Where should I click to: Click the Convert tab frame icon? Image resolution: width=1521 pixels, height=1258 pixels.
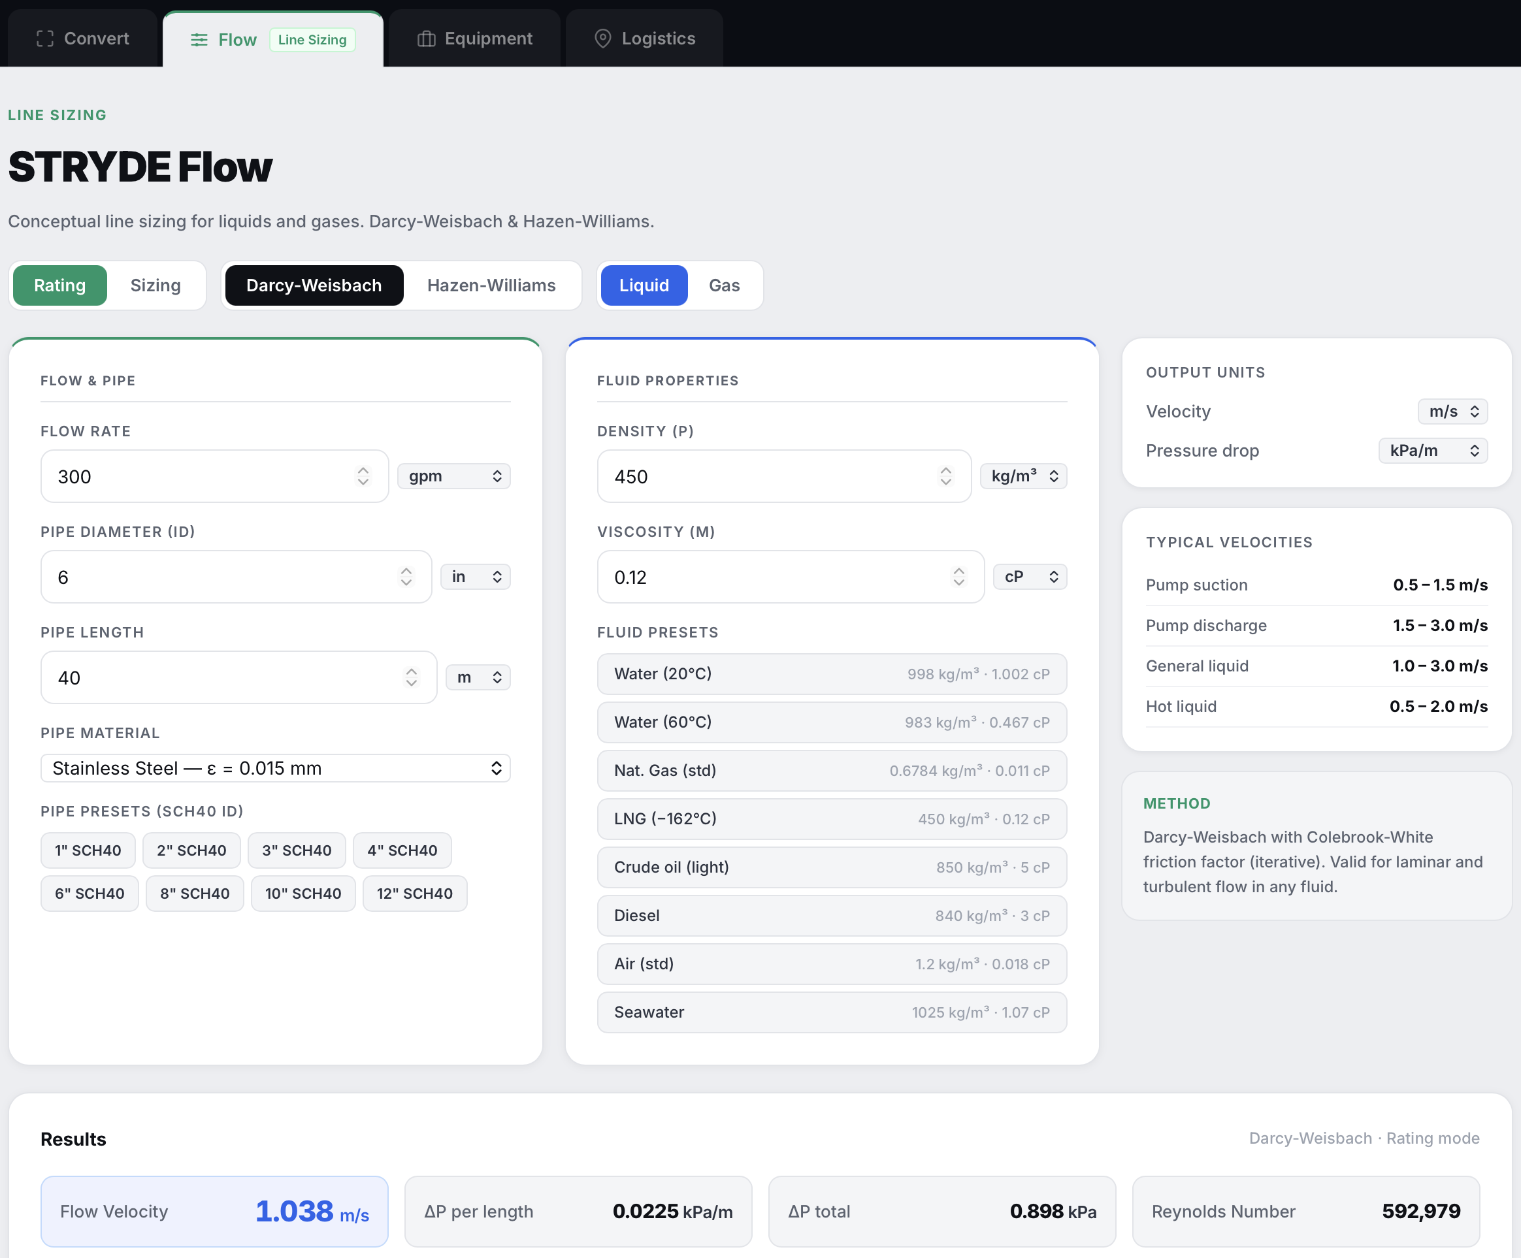point(45,39)
